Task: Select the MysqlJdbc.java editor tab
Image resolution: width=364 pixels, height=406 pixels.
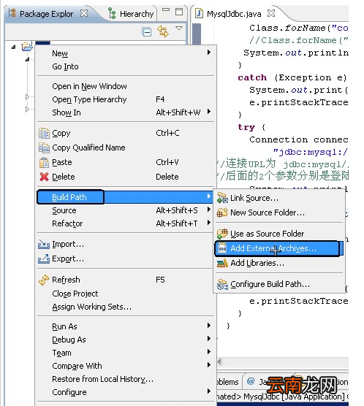Action: coord(234,14)
